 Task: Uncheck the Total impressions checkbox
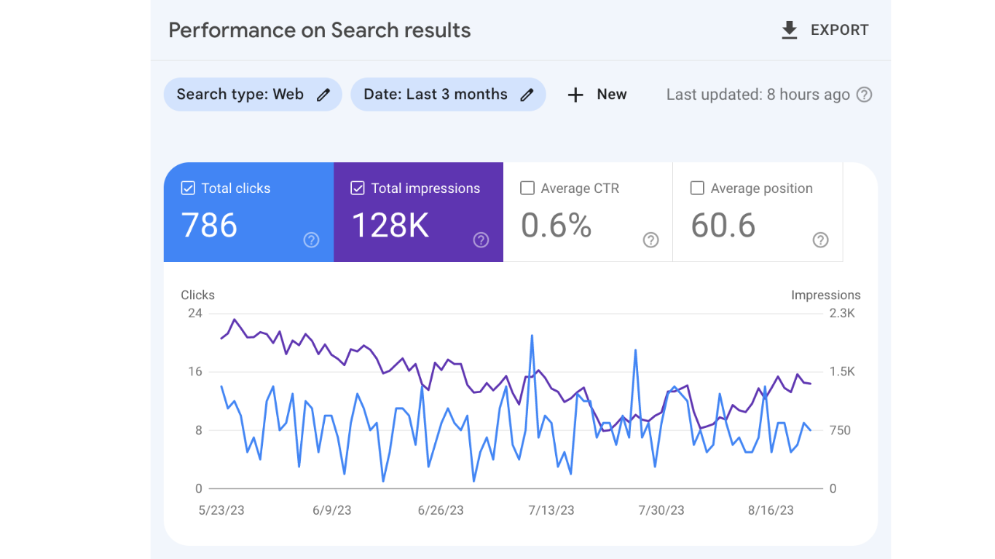pyautogui.click(x=358, y=189)
